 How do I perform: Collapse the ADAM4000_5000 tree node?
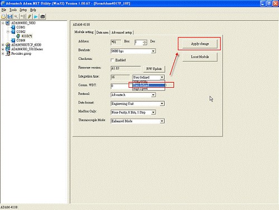tap(3, 23)
